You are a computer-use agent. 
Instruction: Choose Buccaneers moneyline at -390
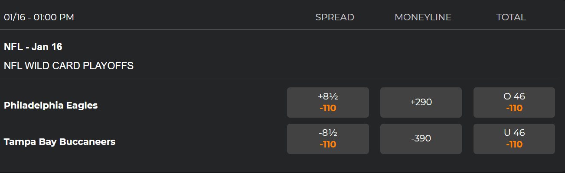[x=421, y=139]
